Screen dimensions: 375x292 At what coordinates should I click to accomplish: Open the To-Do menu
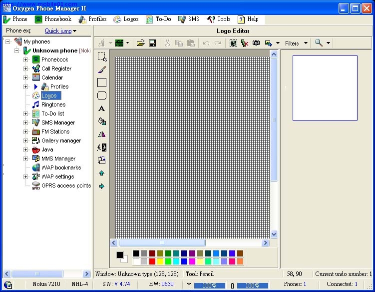tap(158, 19)
